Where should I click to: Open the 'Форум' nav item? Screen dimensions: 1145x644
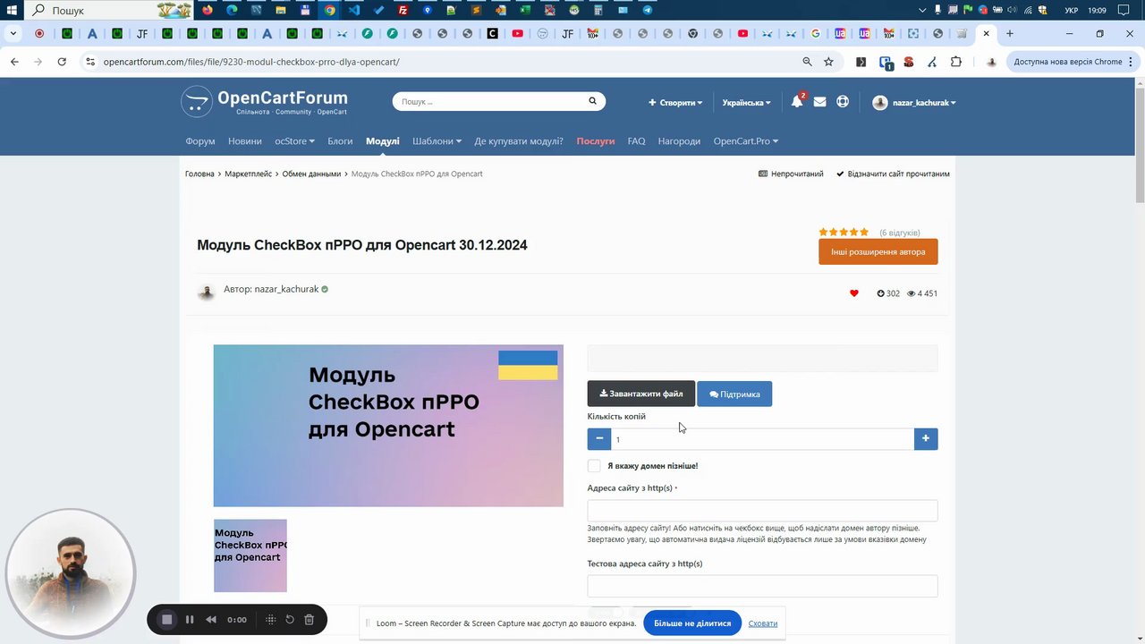click(x=200, y=141)
